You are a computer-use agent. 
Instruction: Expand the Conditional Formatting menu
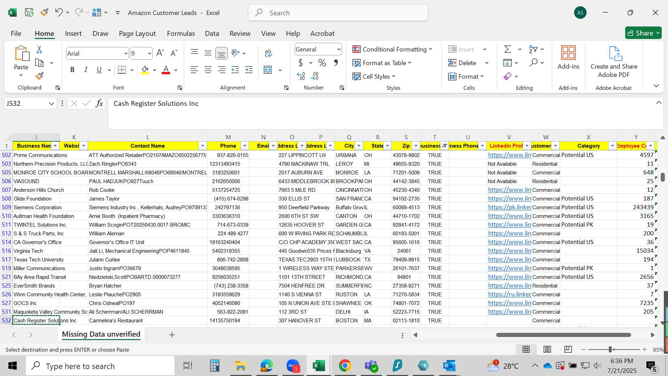pos(392,49)
